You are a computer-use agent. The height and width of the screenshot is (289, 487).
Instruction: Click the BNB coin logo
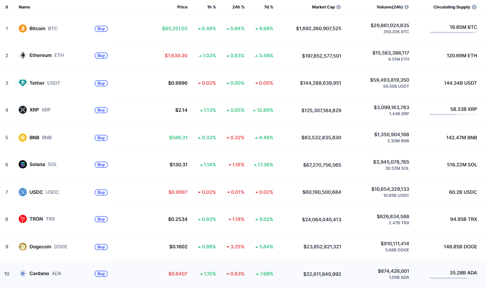(x=23, y=138)
